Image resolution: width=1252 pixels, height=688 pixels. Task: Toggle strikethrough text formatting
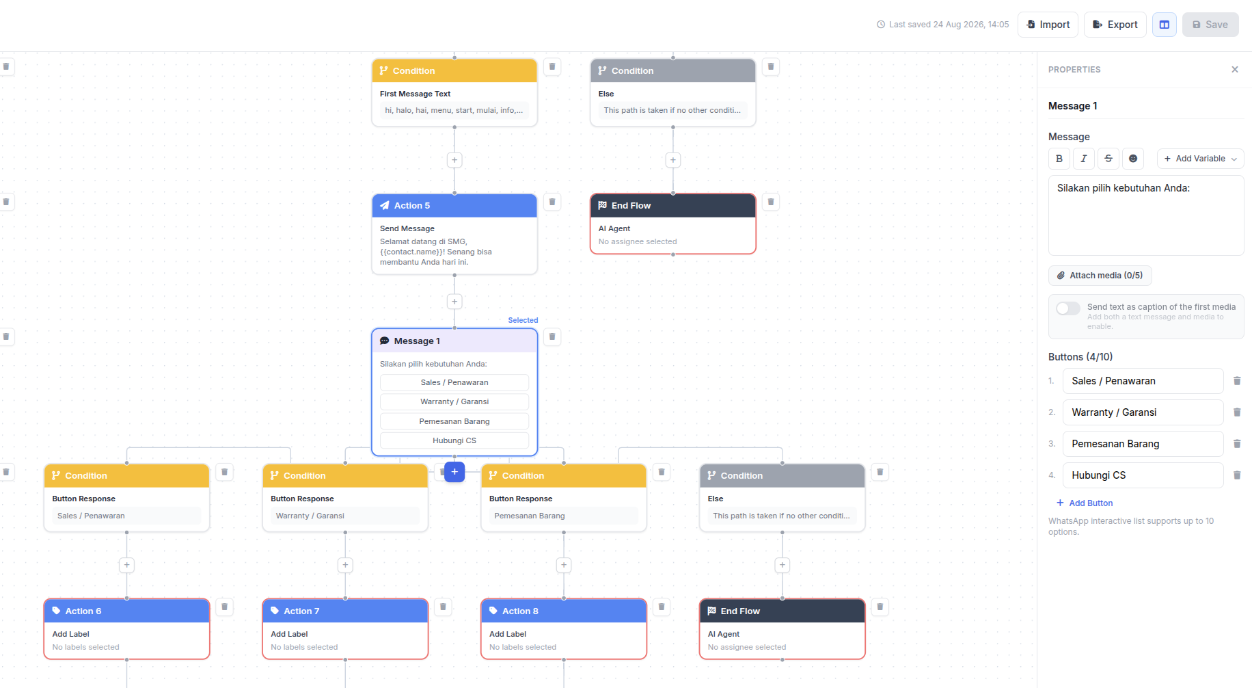click(x=1108, y=159)
